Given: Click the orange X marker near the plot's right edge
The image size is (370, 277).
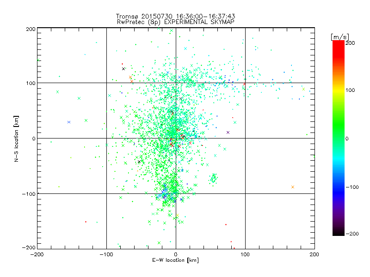Looking at the screenshot, I should point(293,187).
